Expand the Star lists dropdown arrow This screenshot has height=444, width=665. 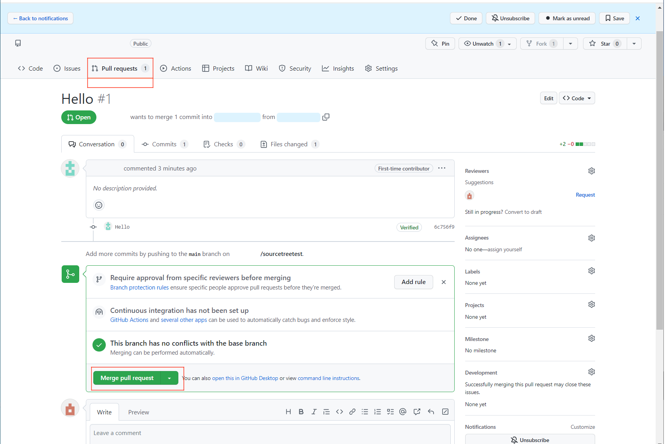pos(634,44)
